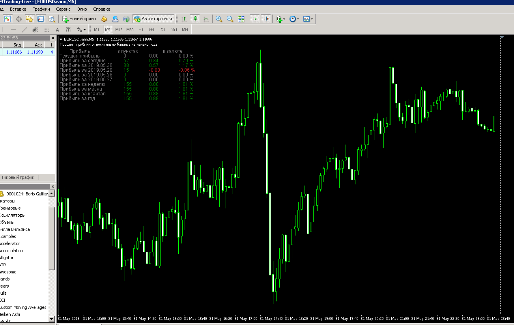
Task: Select the text label tool
Action: [x=69, y=30]
